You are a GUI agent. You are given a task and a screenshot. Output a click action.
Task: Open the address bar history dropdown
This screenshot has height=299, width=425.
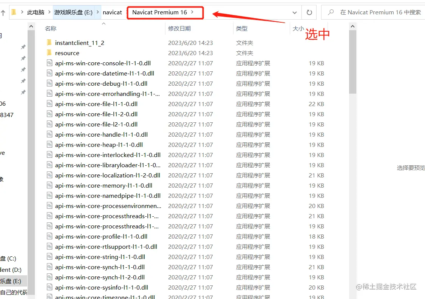[x=295, y=12]
